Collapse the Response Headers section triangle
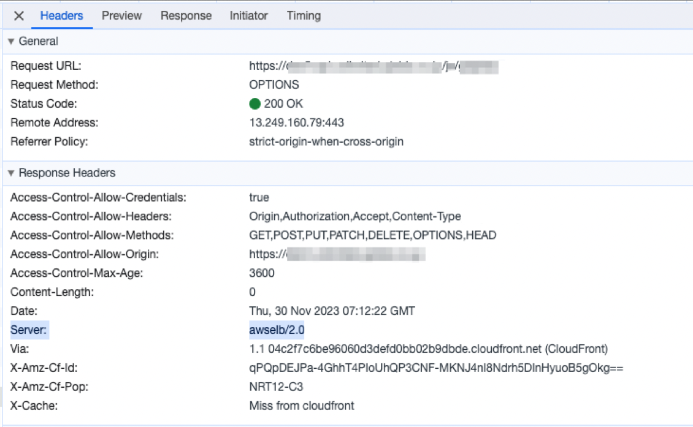693x427 pixels. [11, 173]
